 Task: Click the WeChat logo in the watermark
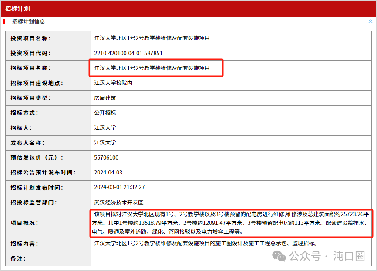click(279, 256)
